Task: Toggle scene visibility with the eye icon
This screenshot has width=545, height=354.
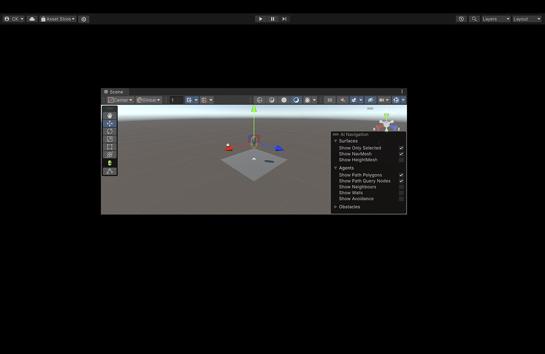Action: pyautogui.click(x=370, y=100)
